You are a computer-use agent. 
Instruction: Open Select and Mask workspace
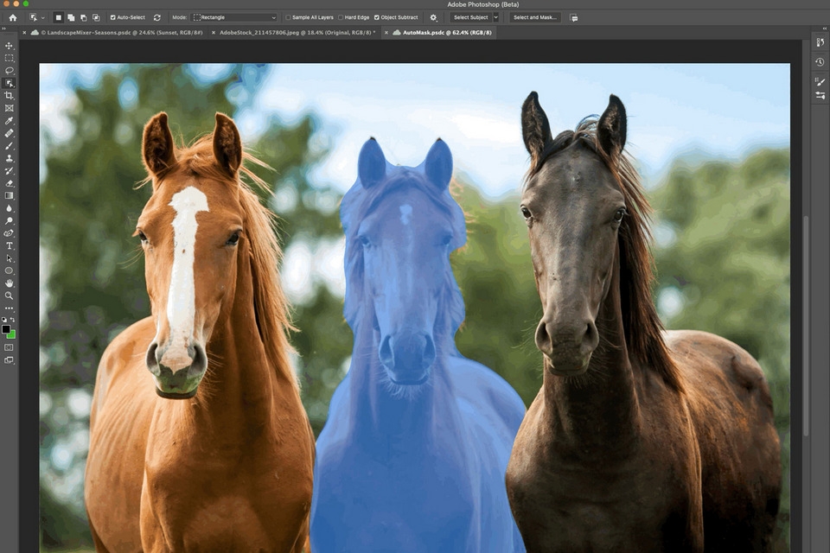coord(534,16)
